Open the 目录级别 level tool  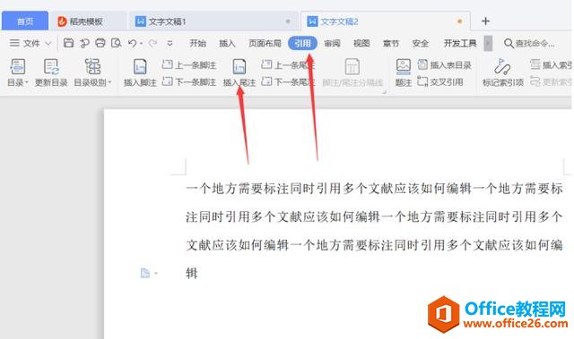(92, 72)
